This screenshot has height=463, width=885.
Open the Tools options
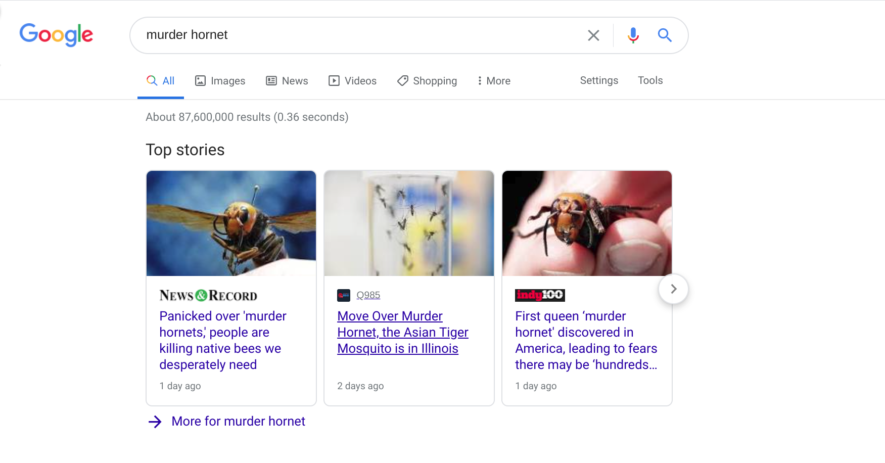point(650,80)
